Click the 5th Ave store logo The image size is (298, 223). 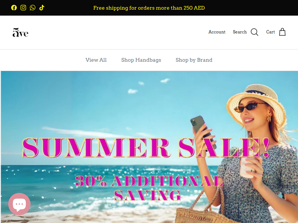click(x=20, y=32)
